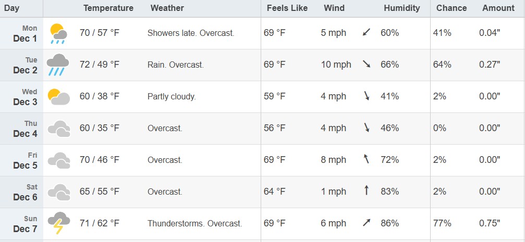Click the wind direction arrow for Saturday
Viewport: 525px width, 242px height.
click(366, 191)
